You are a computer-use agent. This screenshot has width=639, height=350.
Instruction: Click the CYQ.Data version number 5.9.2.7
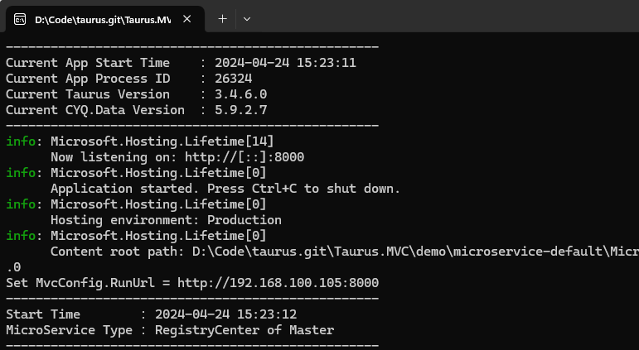pos(241,110)
